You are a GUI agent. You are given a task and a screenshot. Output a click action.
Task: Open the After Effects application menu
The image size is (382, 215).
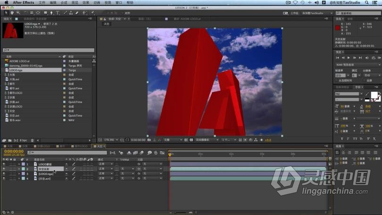pos(24,2)
